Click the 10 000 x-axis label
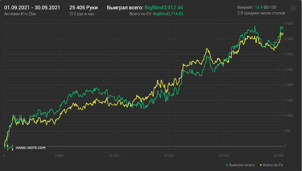Image resolution: width=302 pixels, height=171 pixels. 114,155
